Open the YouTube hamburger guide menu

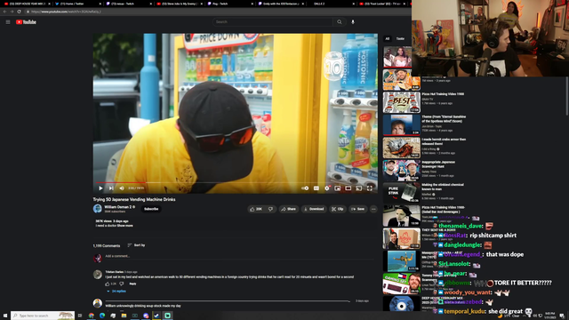click(x=8, y=22)
